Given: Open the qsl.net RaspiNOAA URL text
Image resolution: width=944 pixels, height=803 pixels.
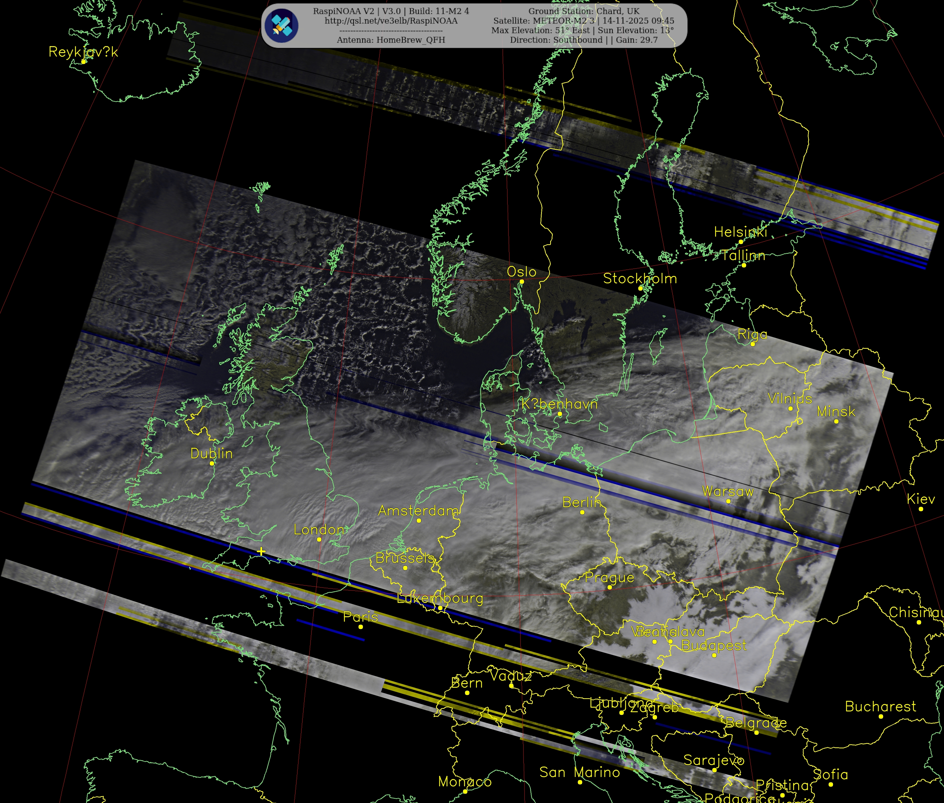Looking at the screenshot, I should coord(391,21).
